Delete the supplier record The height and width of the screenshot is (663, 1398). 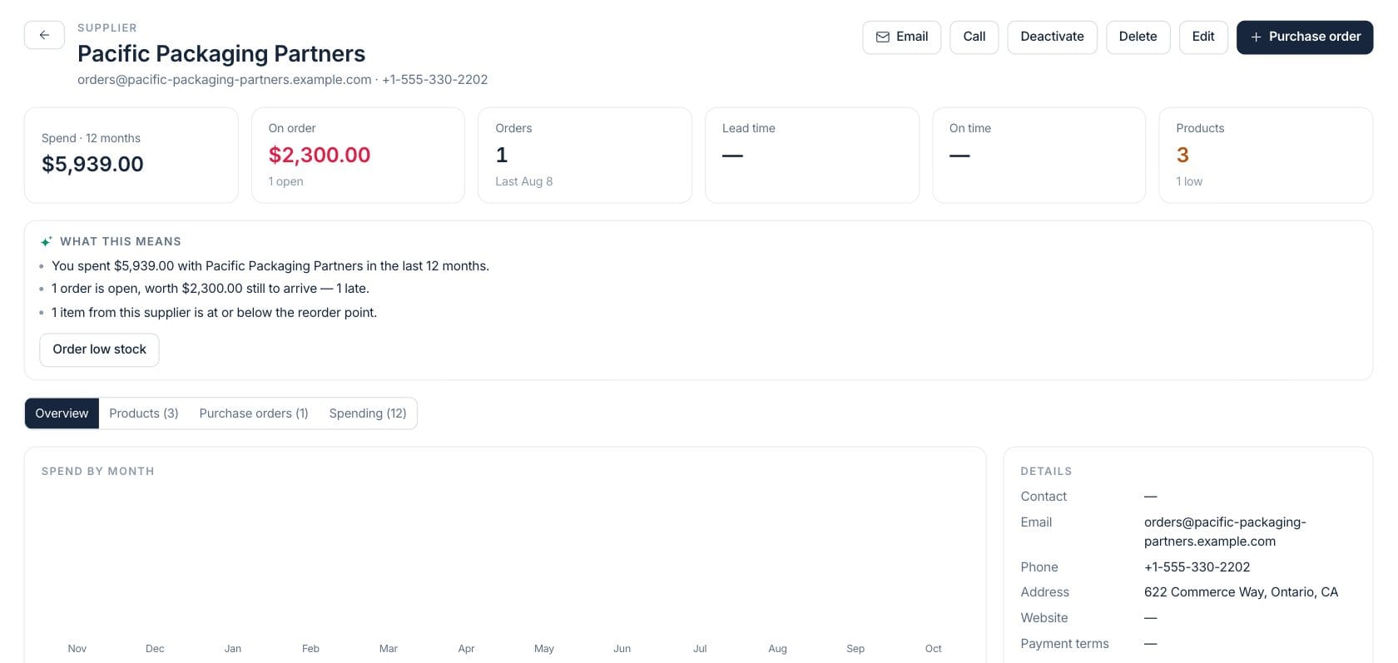click(x=1138, y=37)
